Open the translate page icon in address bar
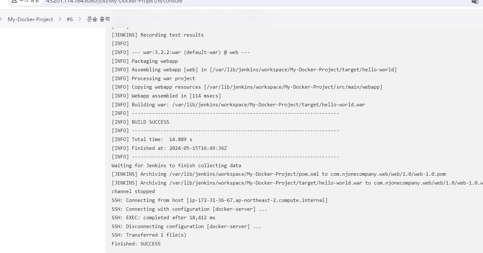This screenshot has width=483, height=253. point(475,1)
